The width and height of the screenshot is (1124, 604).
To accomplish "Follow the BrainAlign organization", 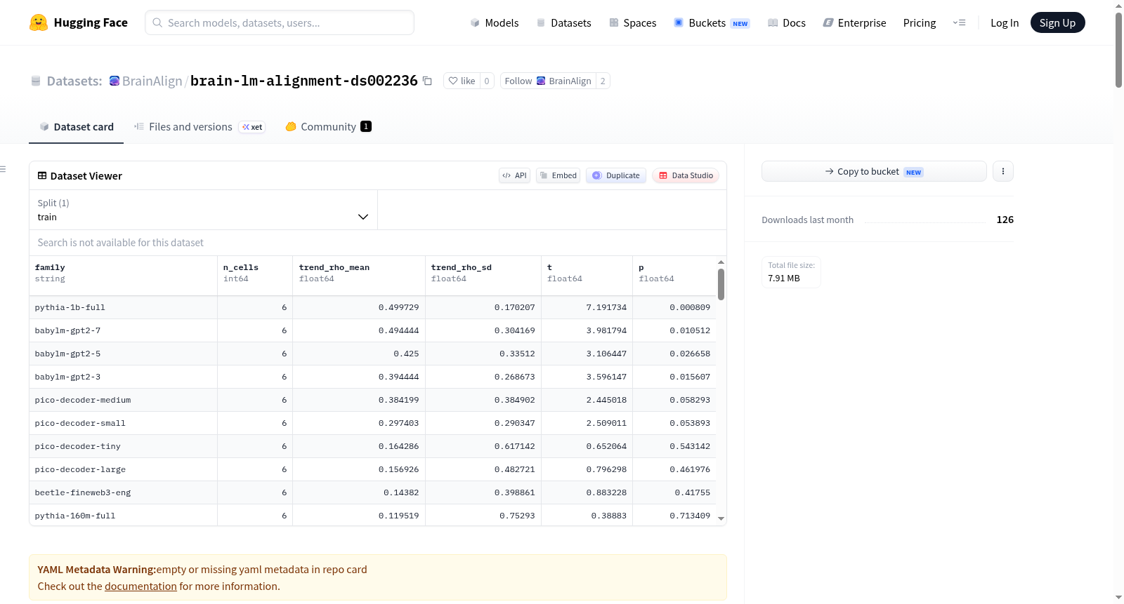I will (x=548, y=81).
